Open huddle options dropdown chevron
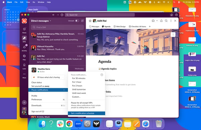 (x=157, y=21)
